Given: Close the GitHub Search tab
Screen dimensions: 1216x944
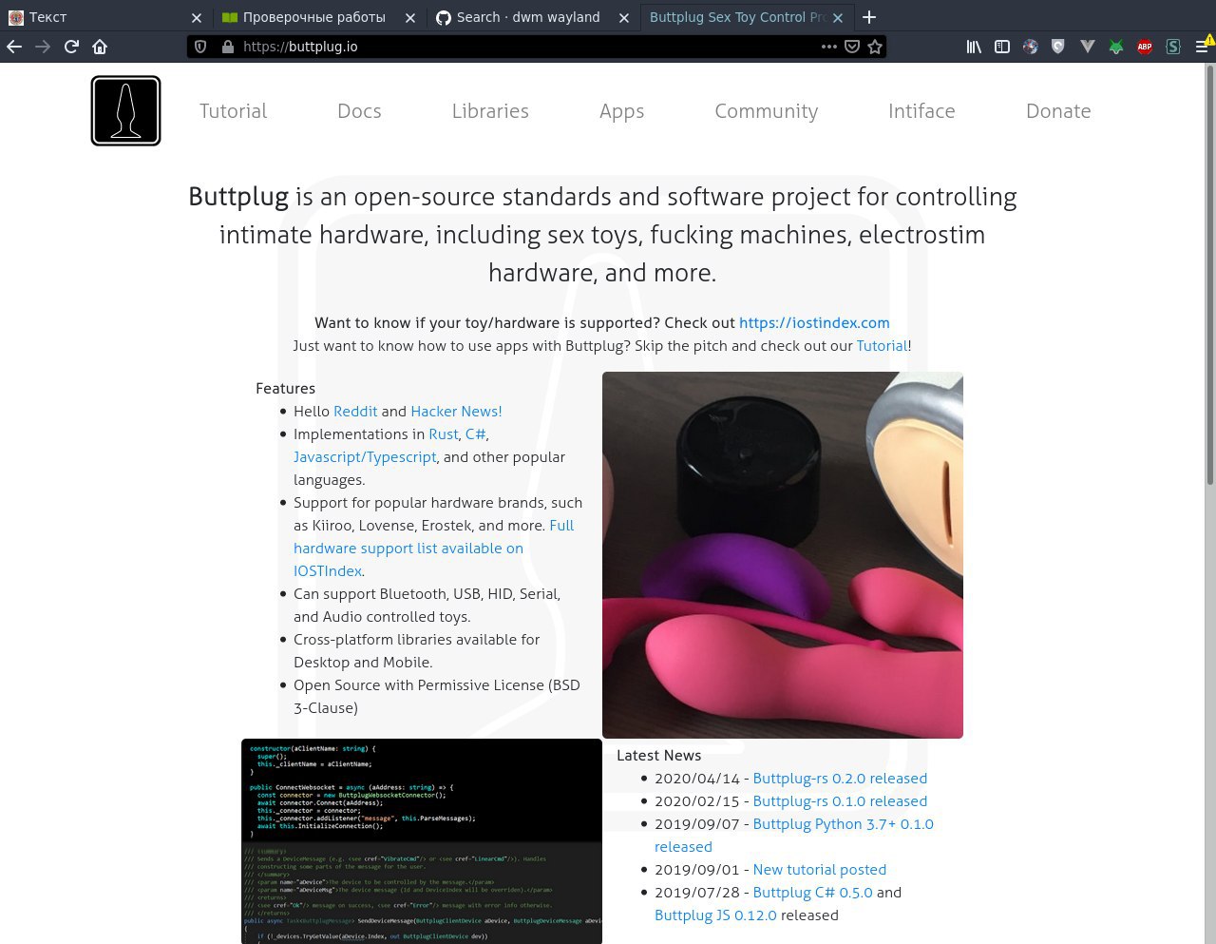Looking at the screenshot, I should [624, 17].
